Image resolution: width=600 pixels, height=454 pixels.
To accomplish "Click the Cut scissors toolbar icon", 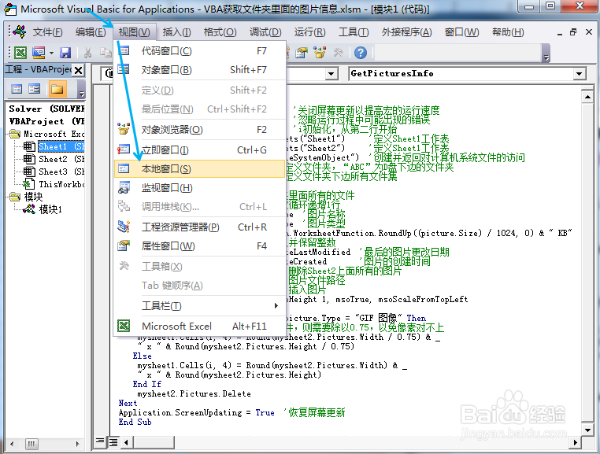I will coord(87,53).
